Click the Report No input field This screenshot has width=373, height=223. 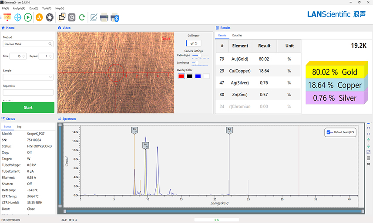tap(28, 92)
